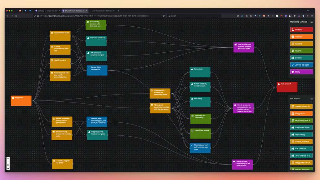Bookmark this page with the star icon
This screenshot has height=180, width=320.
click(x=164, y=16)
